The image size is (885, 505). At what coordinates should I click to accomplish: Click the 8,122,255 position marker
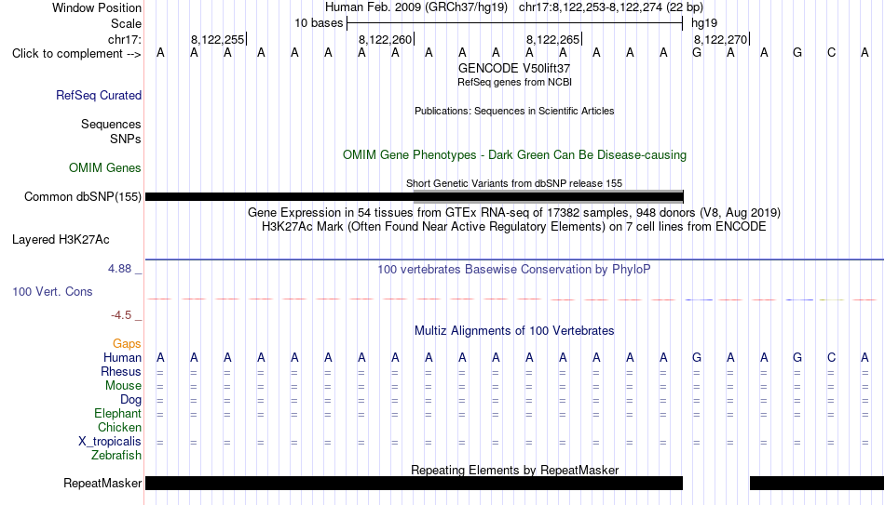tap(218, 39)
